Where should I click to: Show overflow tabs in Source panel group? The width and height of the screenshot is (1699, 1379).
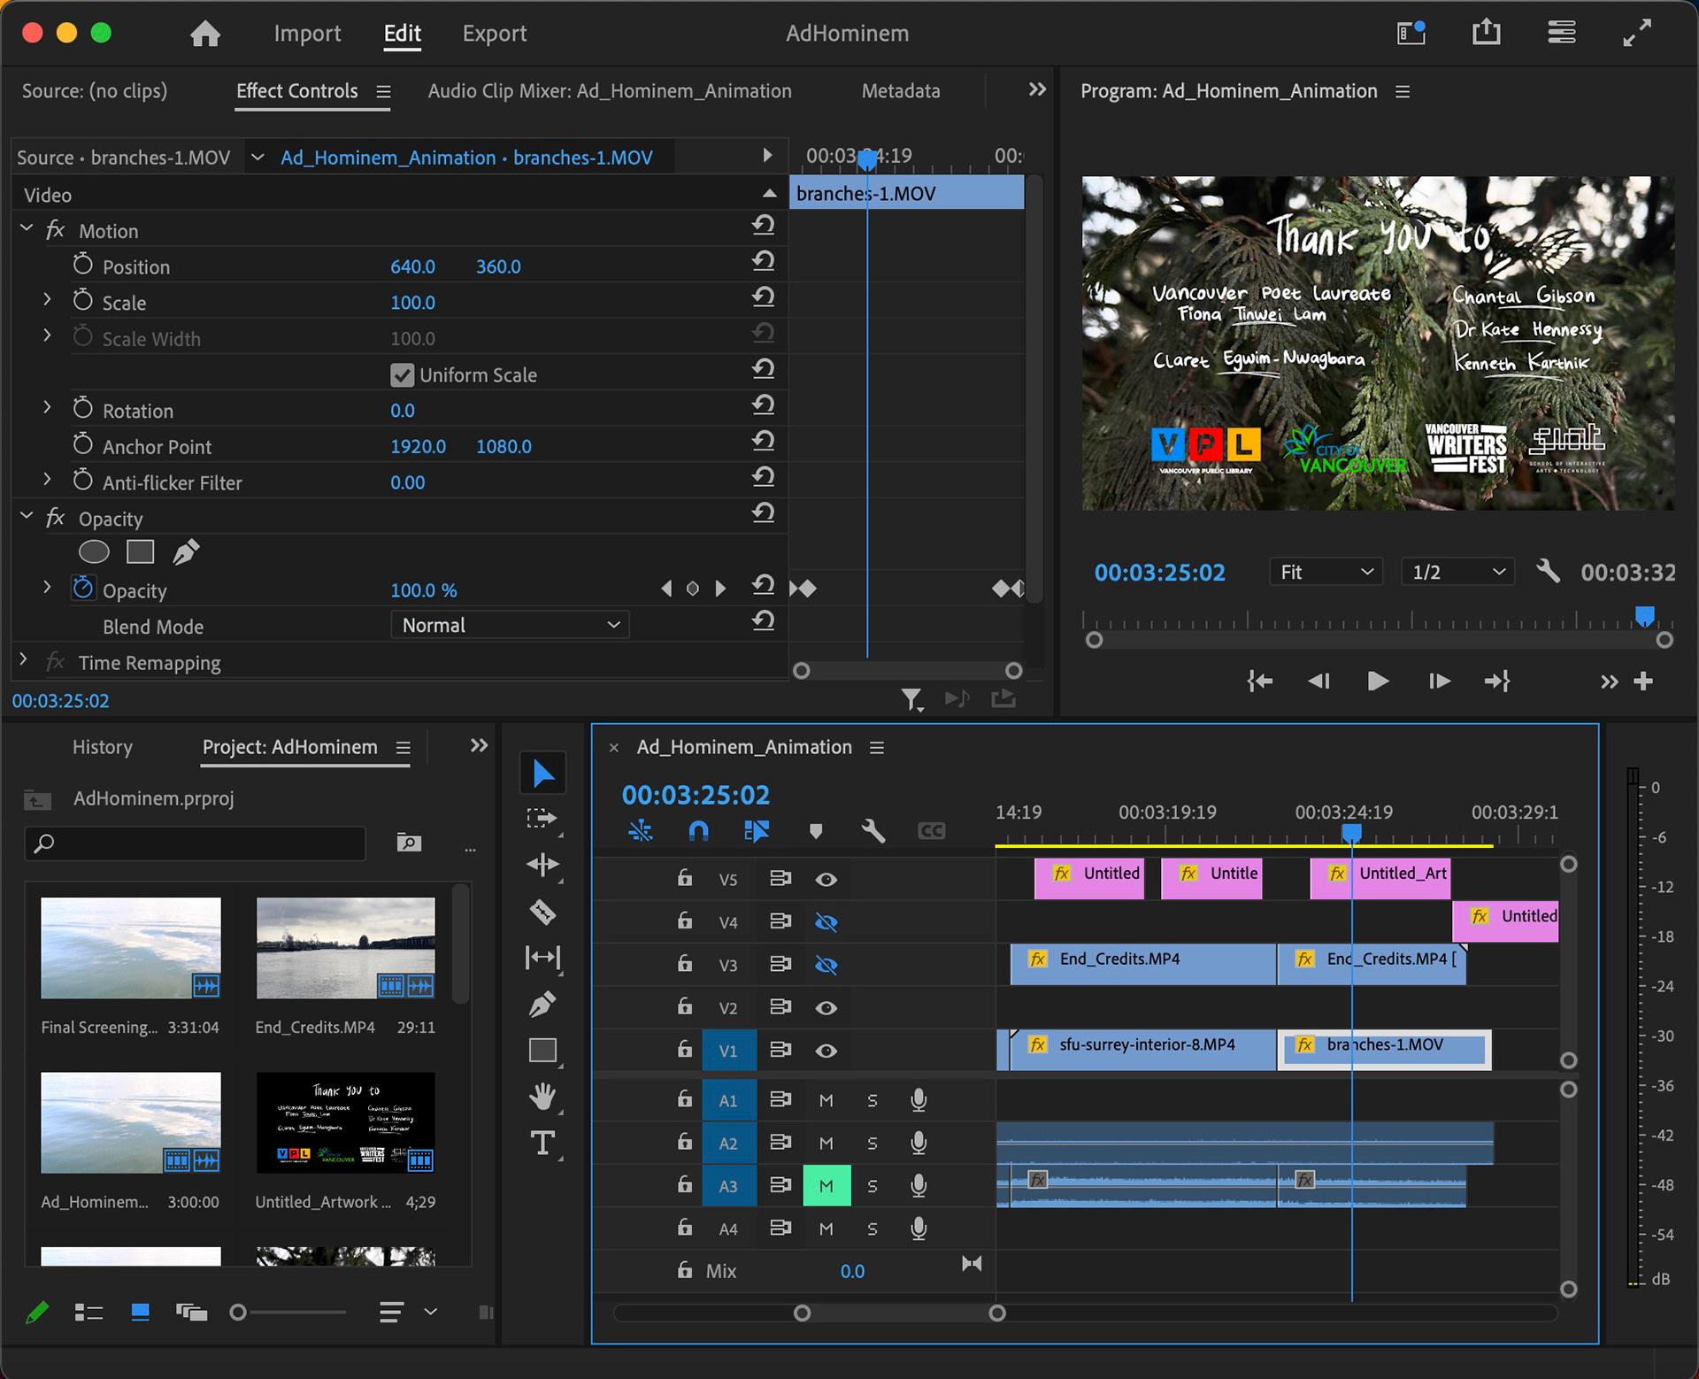[1037, 89]
